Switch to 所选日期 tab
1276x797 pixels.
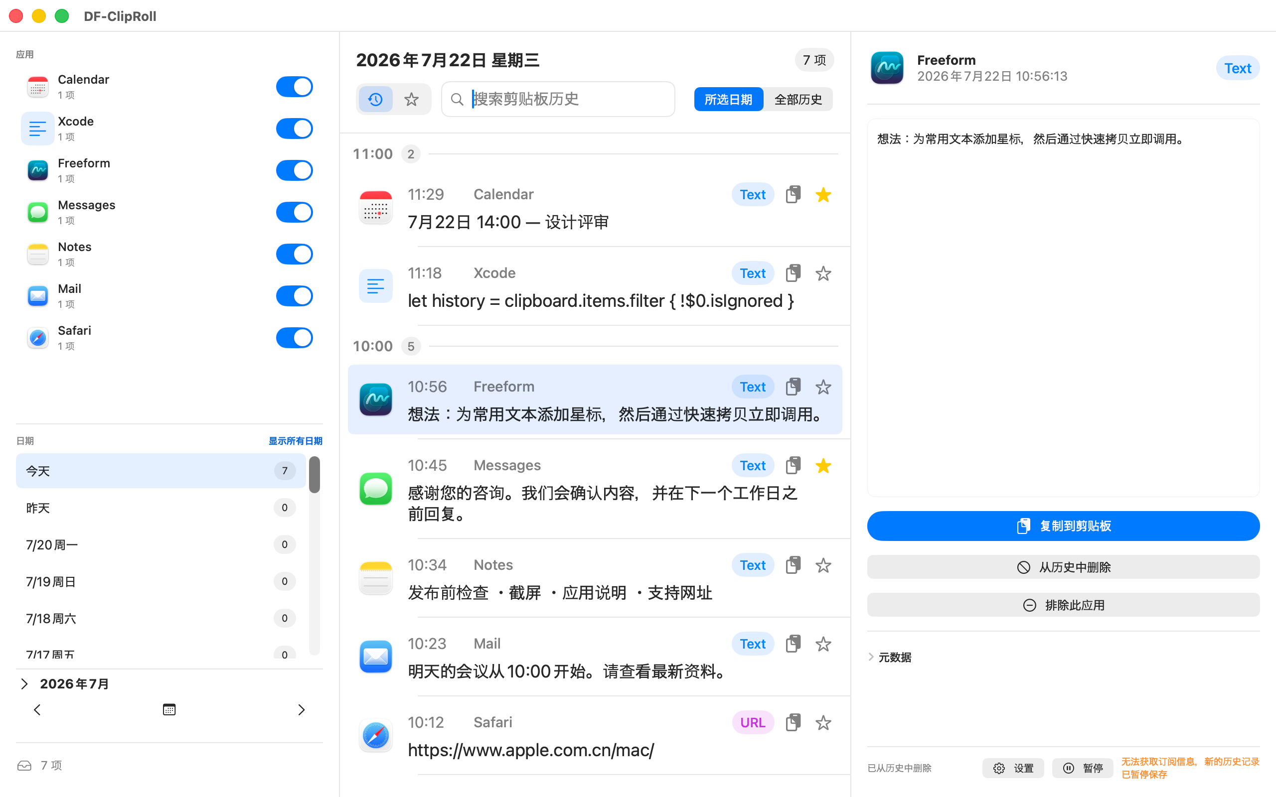pos(728,99)
